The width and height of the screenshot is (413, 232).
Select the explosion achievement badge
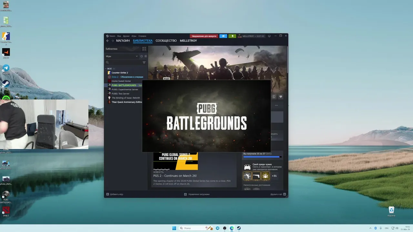[x=265, y=176]
